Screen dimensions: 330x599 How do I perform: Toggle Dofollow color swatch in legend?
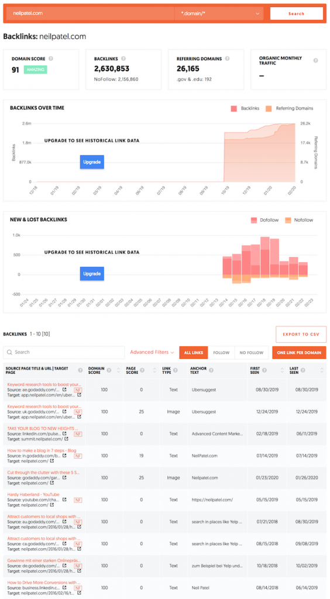[x=253, y=220]
